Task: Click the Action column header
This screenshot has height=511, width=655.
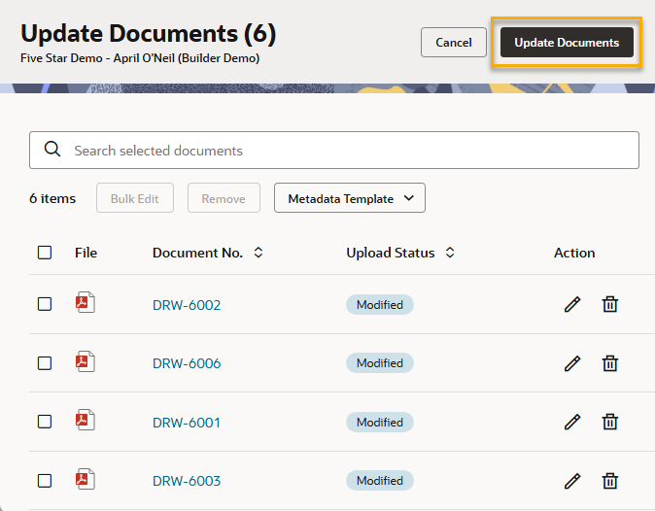Action: coord(574,253)
